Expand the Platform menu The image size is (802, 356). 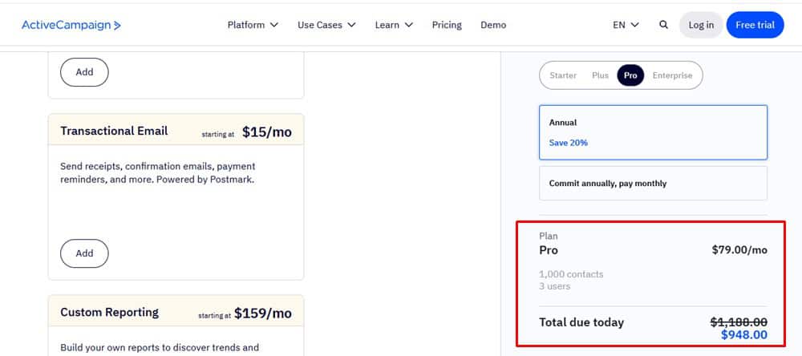(253, 25)
